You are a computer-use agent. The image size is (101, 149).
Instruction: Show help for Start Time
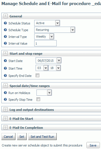click(5, 68)
